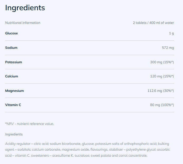The image size is (183, 164).
Task: Select the small Ingredients subheading
Action: (14, 134)
